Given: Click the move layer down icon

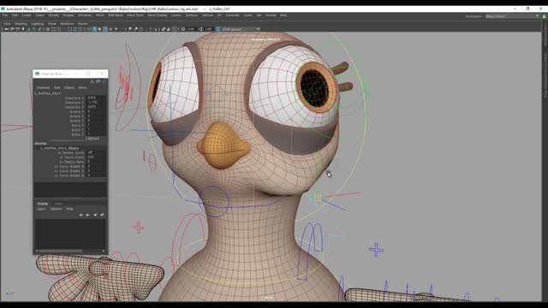Looking at the screenshot, I should (87, 215).
